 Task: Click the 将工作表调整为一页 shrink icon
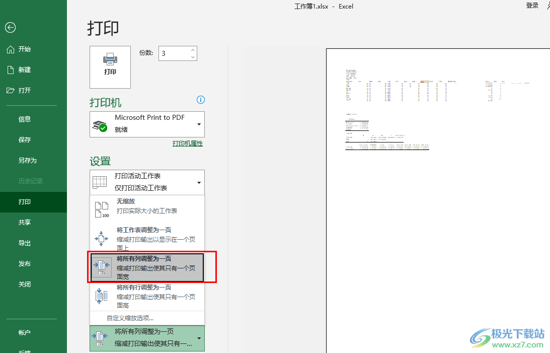click(x=101, y=239)
